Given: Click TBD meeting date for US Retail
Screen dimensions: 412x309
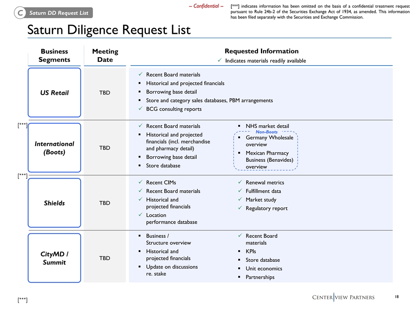Looking at the screenshot, I should (x=105, y=93).
